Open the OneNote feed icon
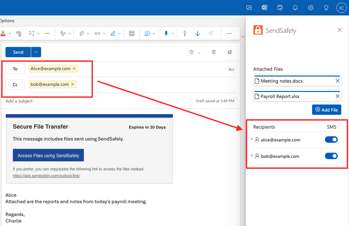349x226 pixels. 264,8
